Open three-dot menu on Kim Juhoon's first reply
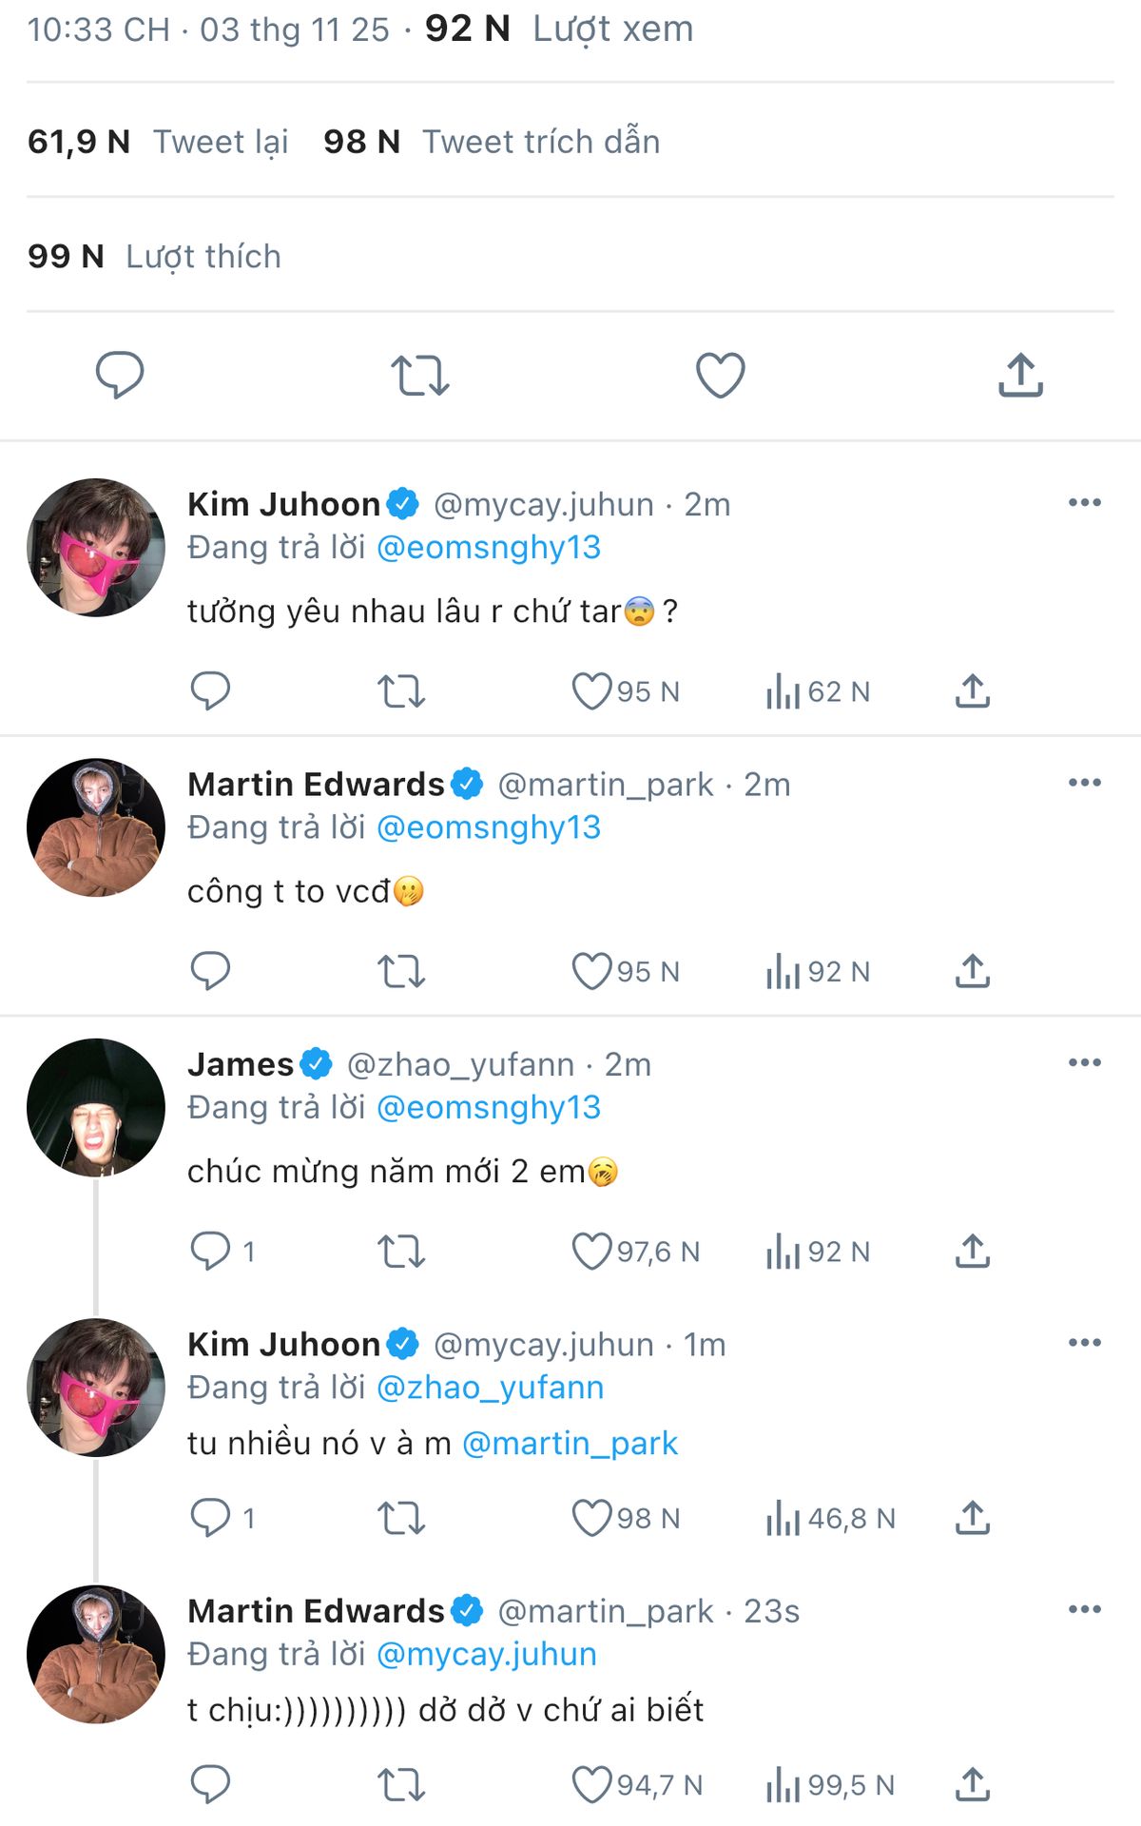Viewport: 1141px width, 1826px height. 1084,502
